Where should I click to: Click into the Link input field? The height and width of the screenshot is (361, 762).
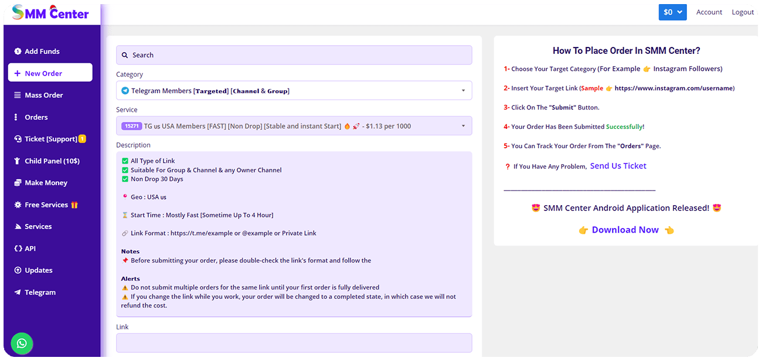click(294, 343)
